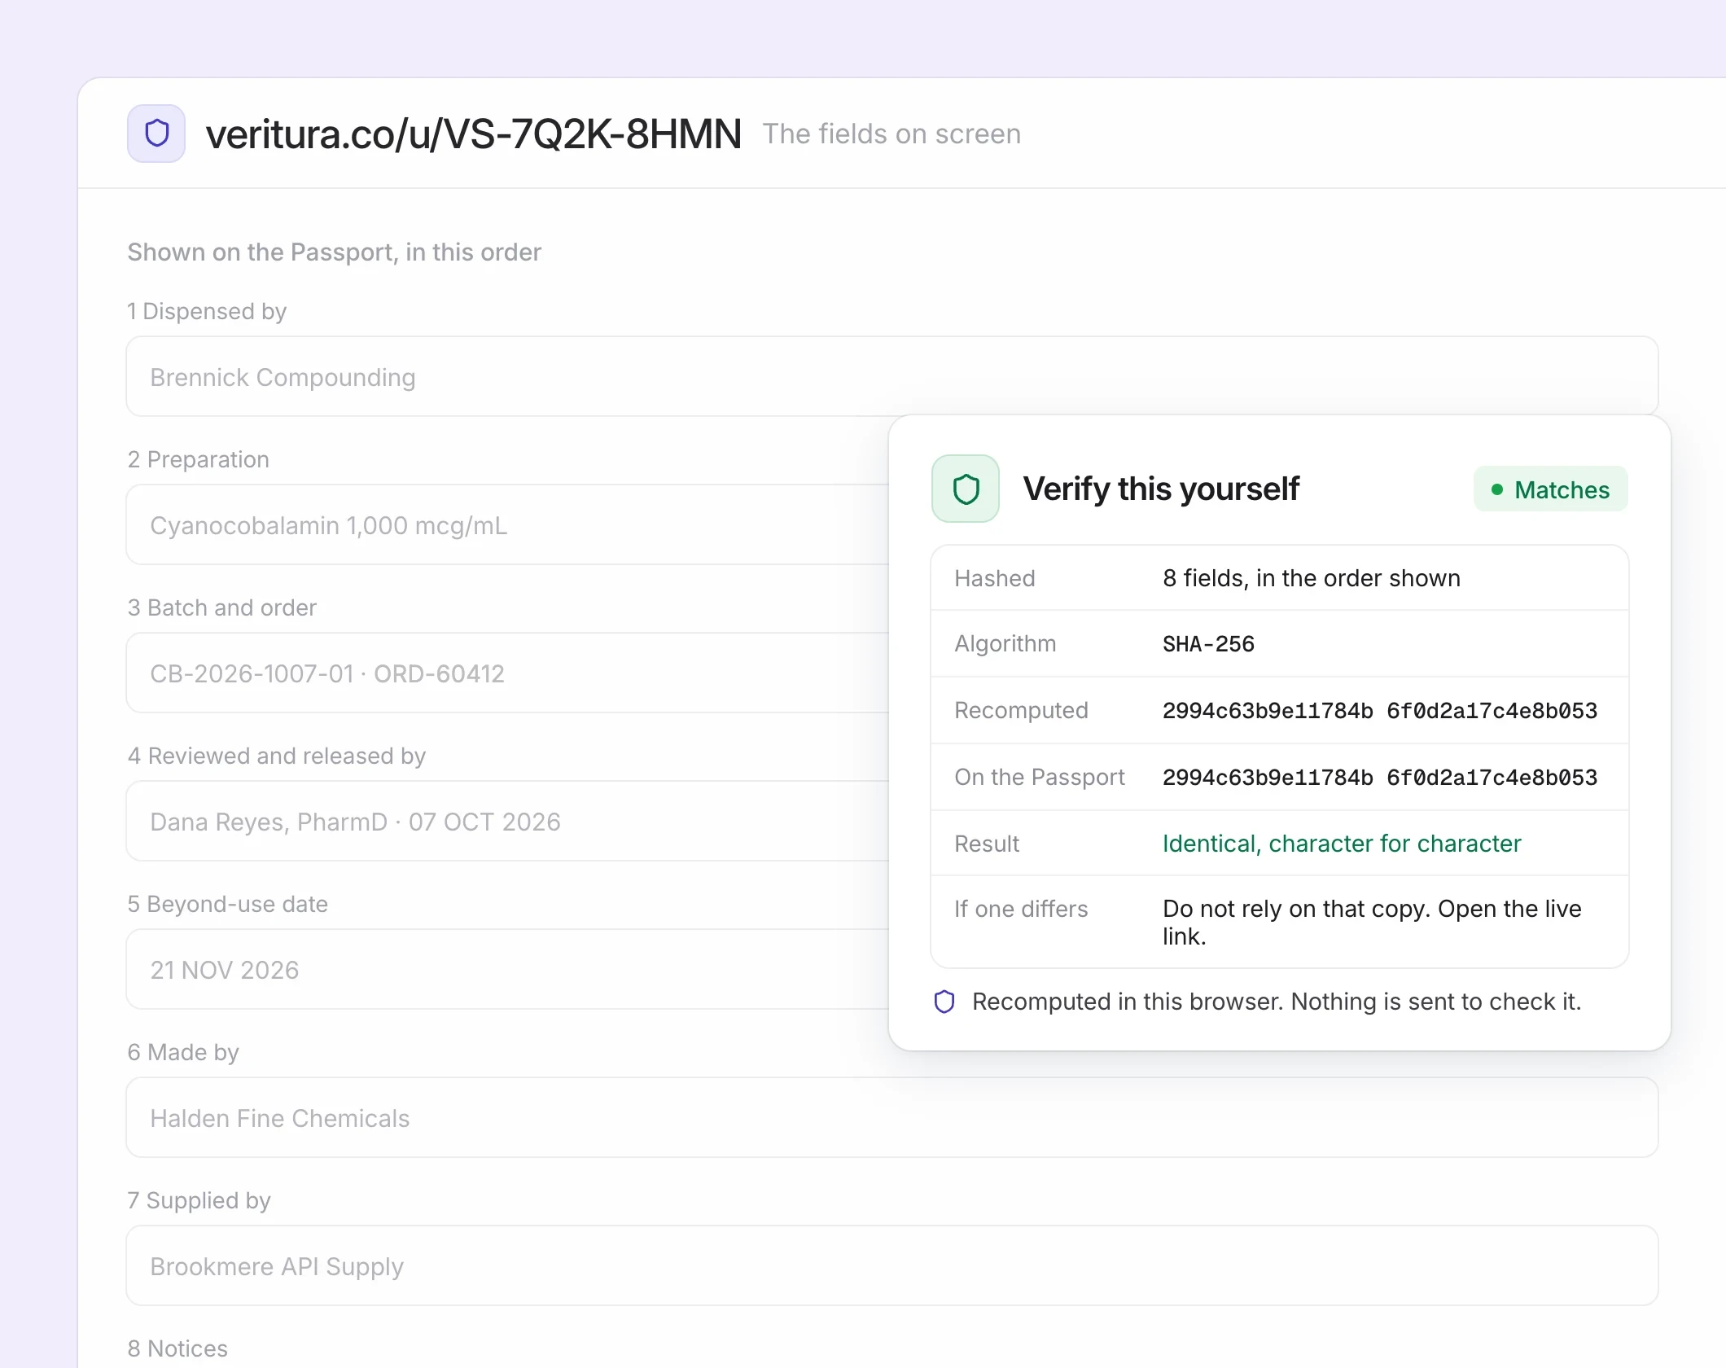Select the Preparation field with Cyanocobalamin
This screenshot has width=1726, height=1368.
click(x=508, y=525)
